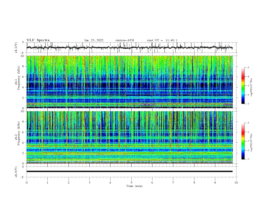Click the time-axis tick label "4"

point(110,183)
